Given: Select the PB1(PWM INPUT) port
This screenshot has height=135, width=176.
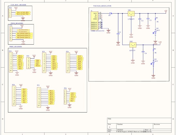Looking at the screenshot, I should pyautogui.click(x=24, y=38).
